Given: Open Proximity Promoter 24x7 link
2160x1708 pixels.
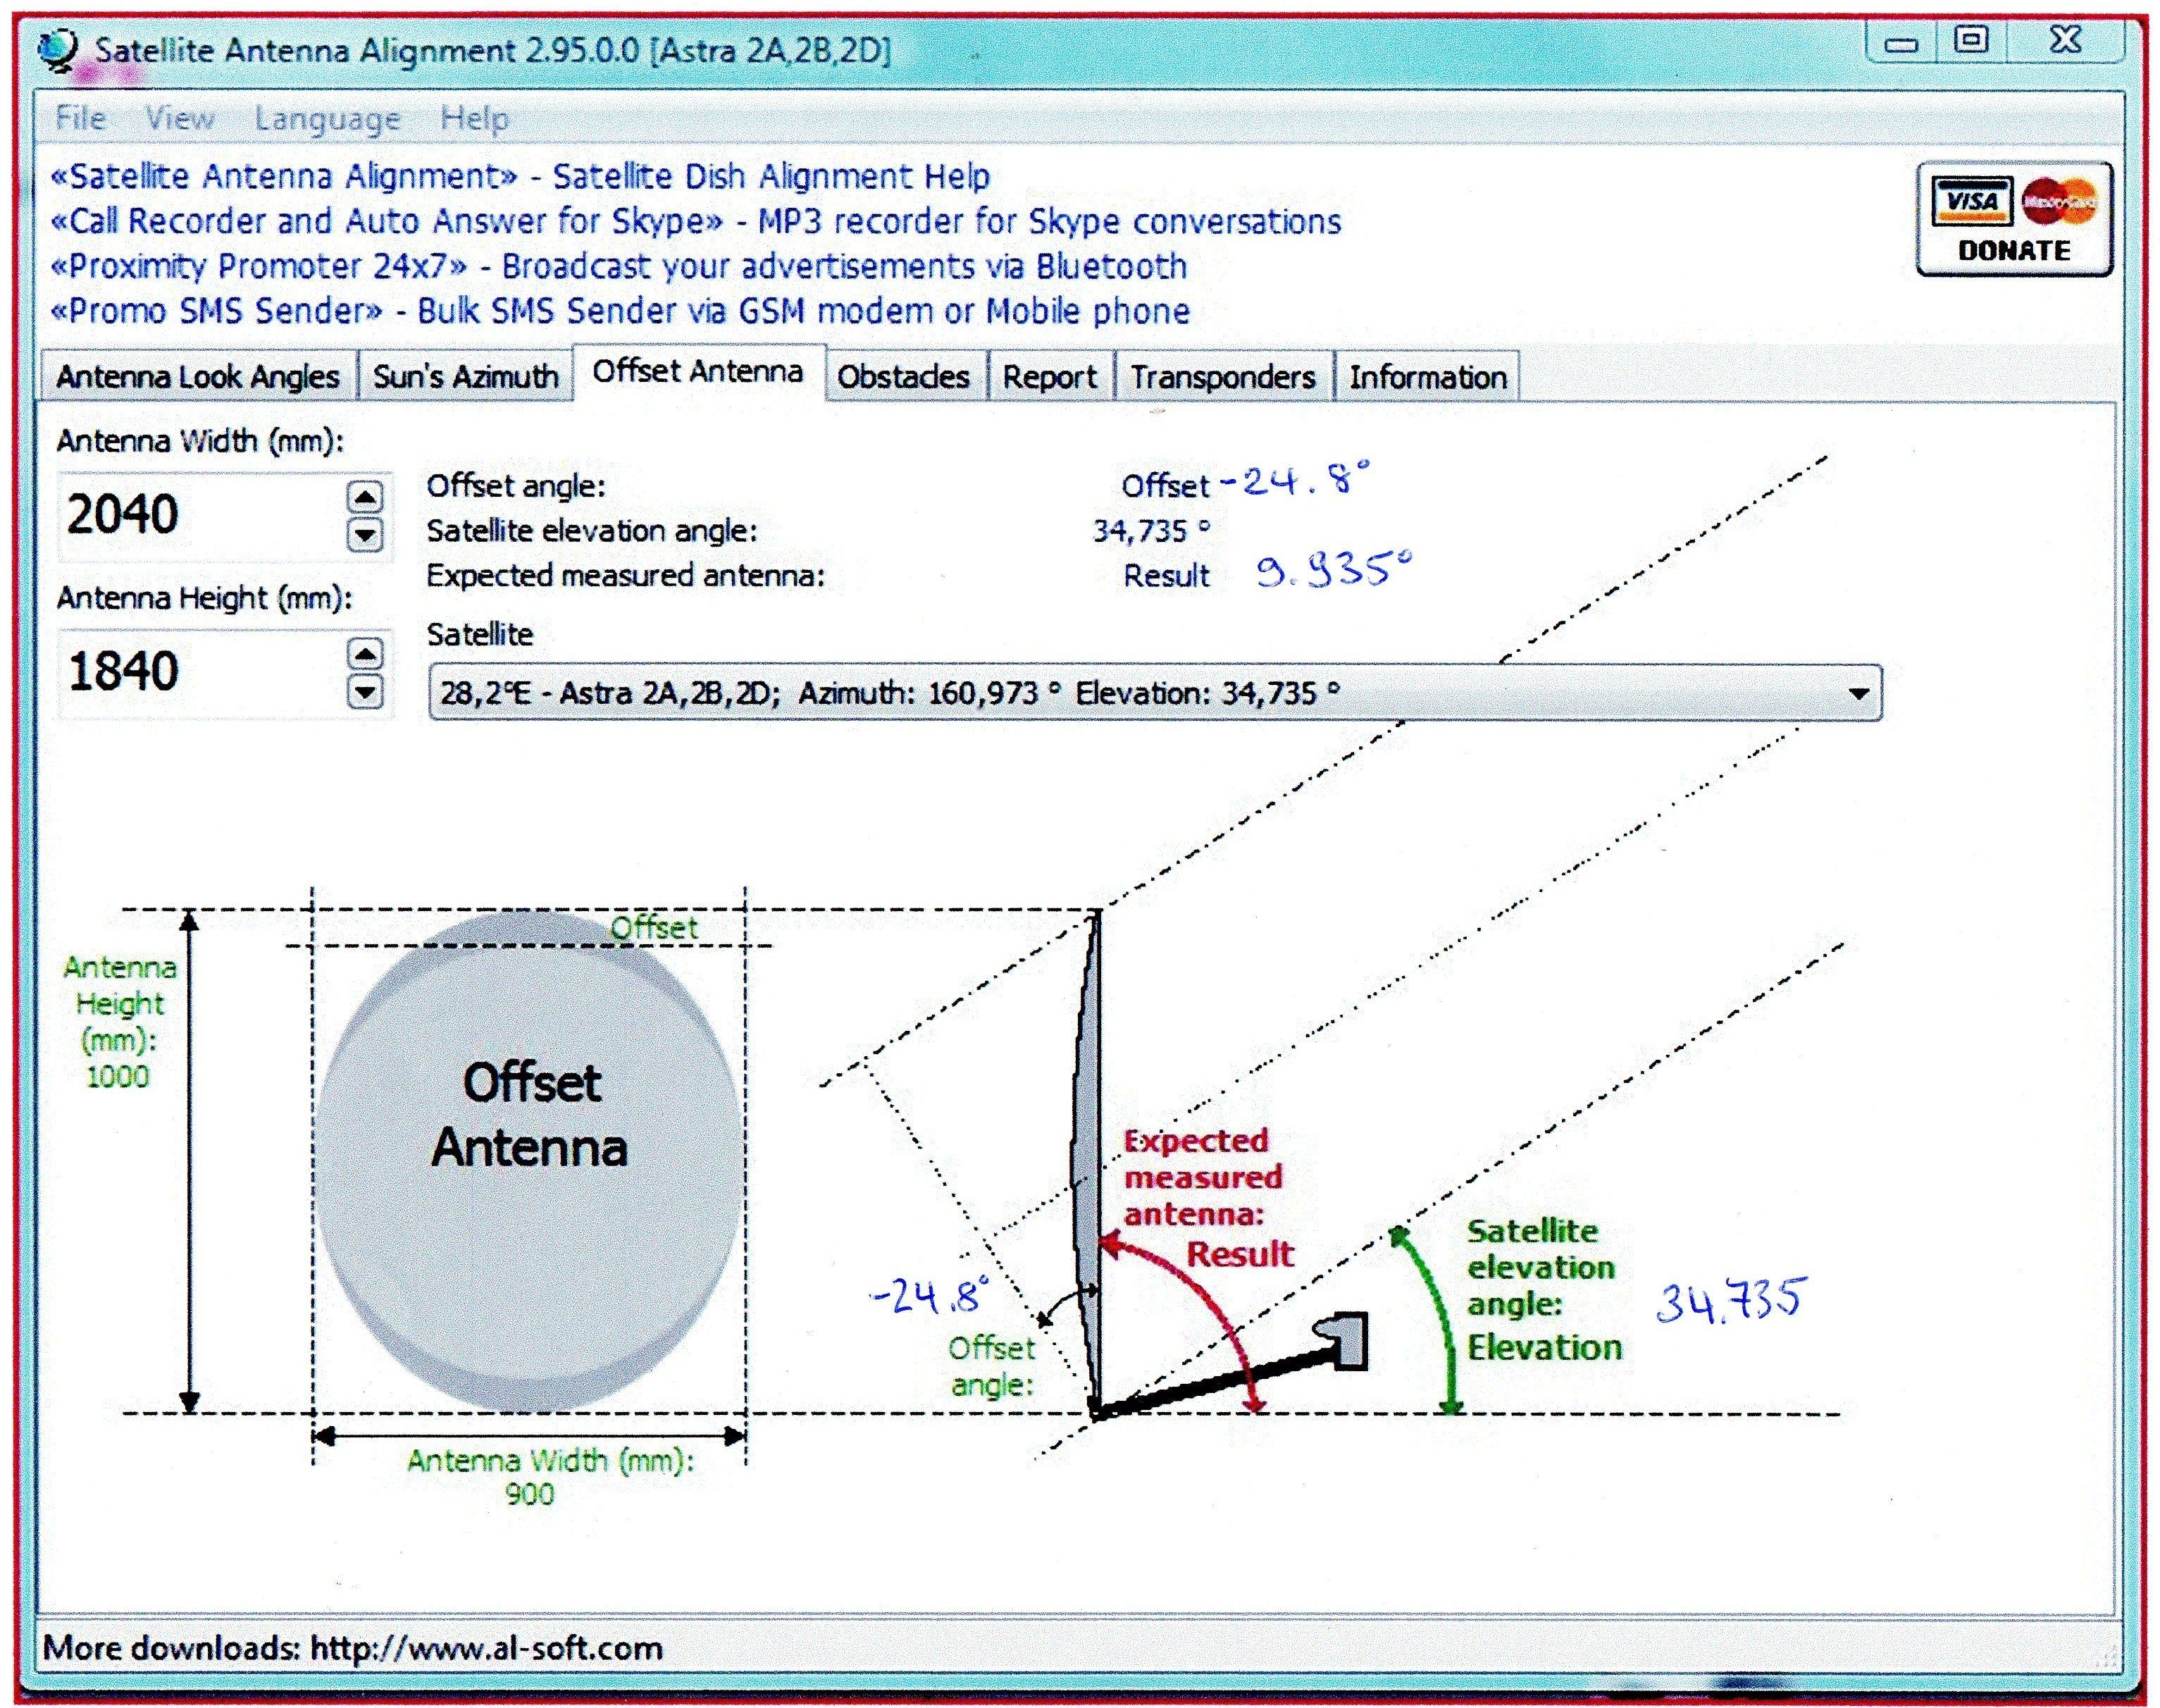Looking at the screenshot, I should click(x=619, y=266).
